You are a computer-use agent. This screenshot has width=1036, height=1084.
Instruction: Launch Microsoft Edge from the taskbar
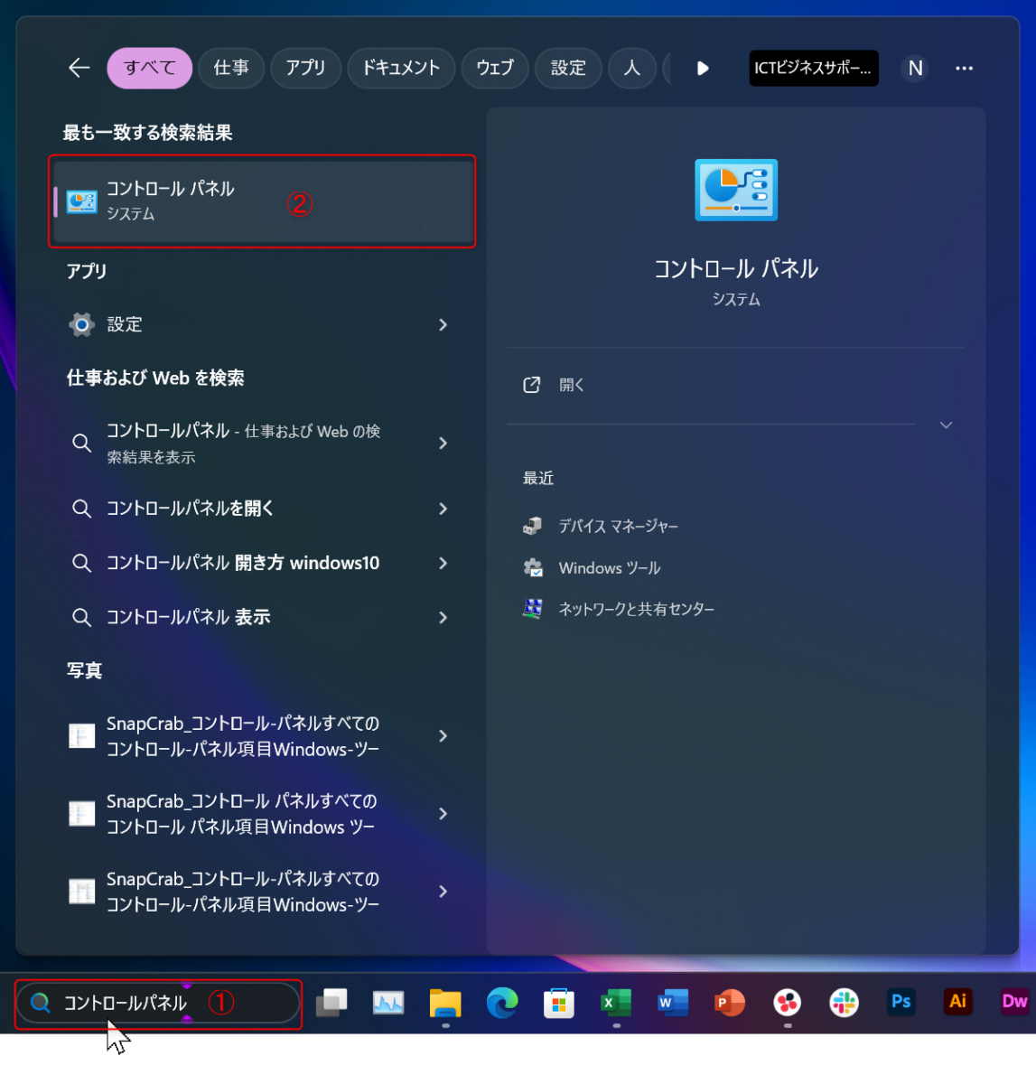click(502, 1002)
